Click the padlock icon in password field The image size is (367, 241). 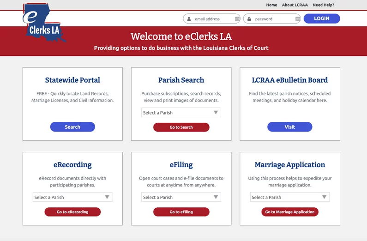point(249,19)
